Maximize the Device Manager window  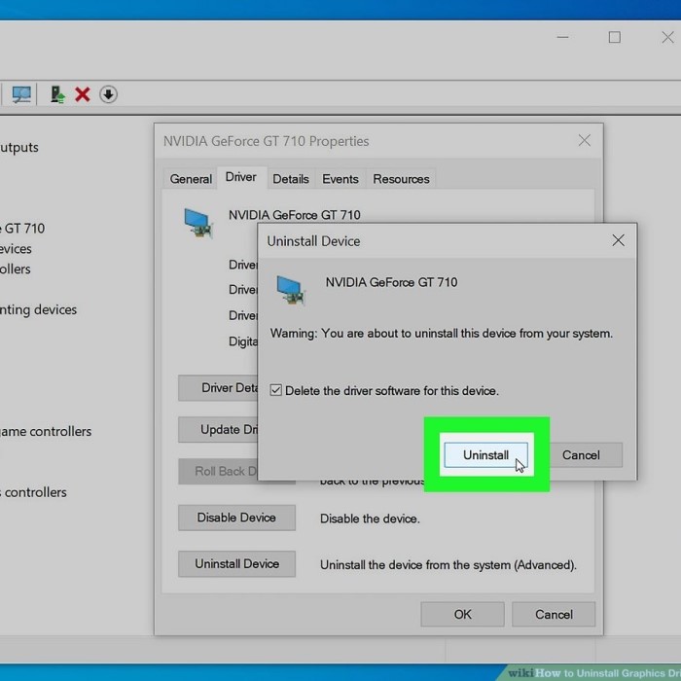coord(614,37)
